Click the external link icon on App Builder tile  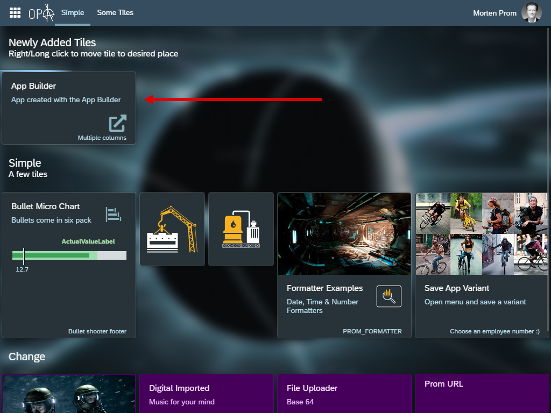[x=117, y=123]
